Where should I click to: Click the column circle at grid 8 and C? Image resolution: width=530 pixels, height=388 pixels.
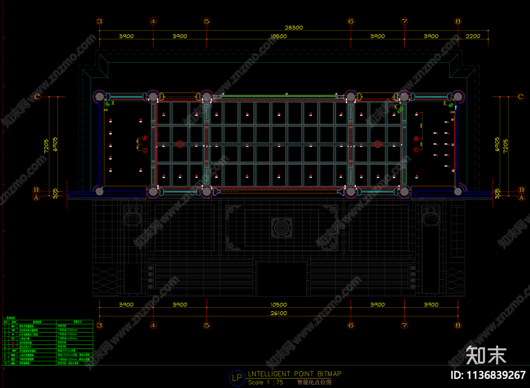pyautogui.click(x=458, y=96)
